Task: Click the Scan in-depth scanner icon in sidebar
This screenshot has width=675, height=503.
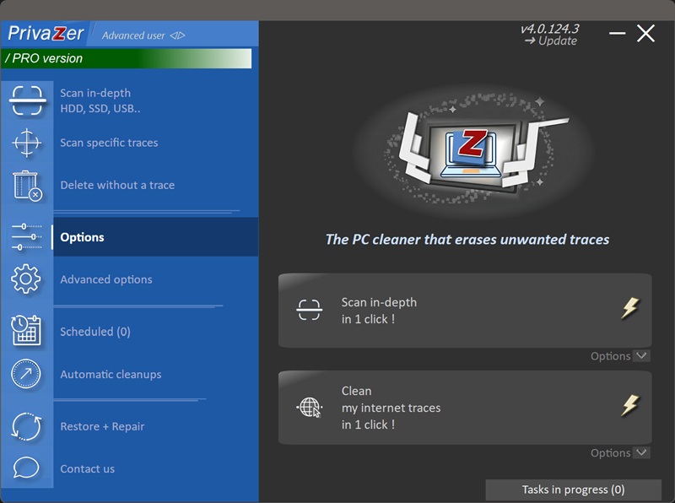Action: pyautogui.click(x=27, y=100)
